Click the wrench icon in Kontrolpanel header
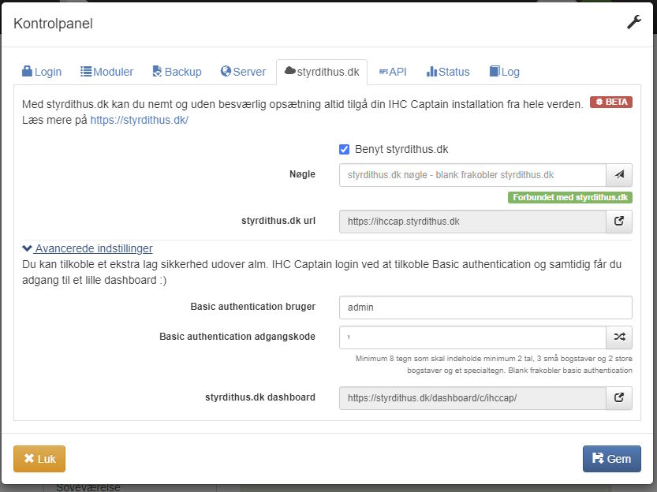657x492 pixels. click(x=633, y=22)
